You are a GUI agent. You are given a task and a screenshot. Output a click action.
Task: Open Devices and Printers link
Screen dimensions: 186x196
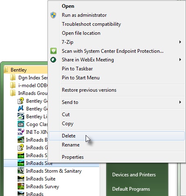[134, 175]
